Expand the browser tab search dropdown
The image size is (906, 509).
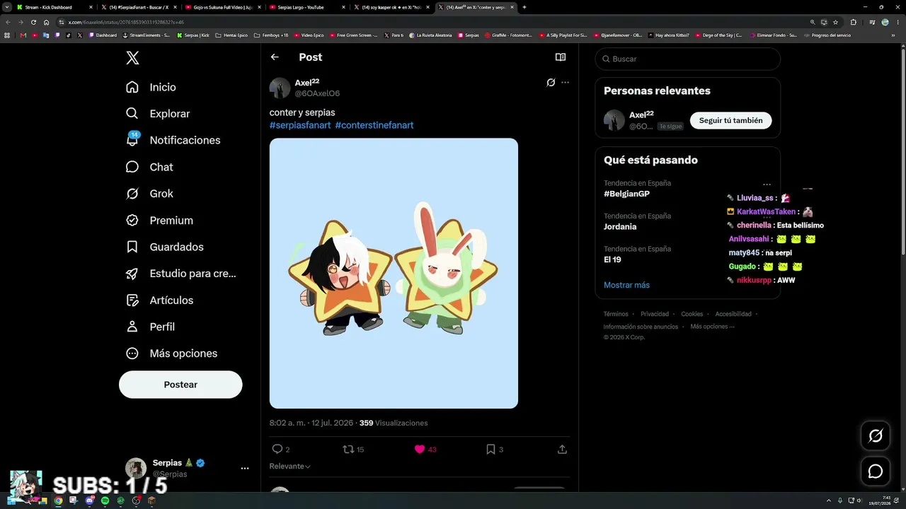(6, 7)
